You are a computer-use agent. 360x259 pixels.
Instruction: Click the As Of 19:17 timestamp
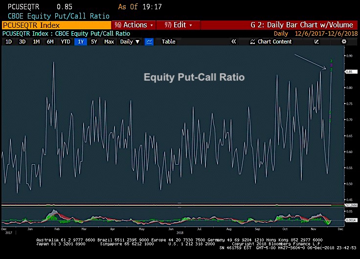140,7
